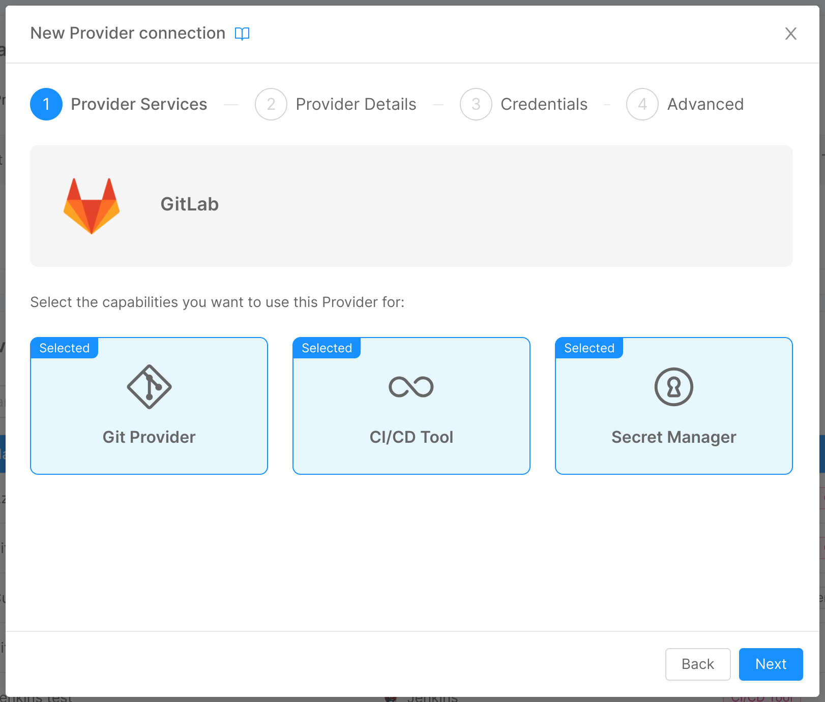This screenshot has width=825, height=702.
Task: Click the Selected badge on Git Provider
Action: click(x=64, y=348)
